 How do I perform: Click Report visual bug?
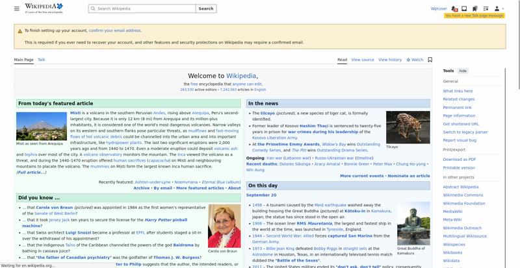[x=460, y=140]
